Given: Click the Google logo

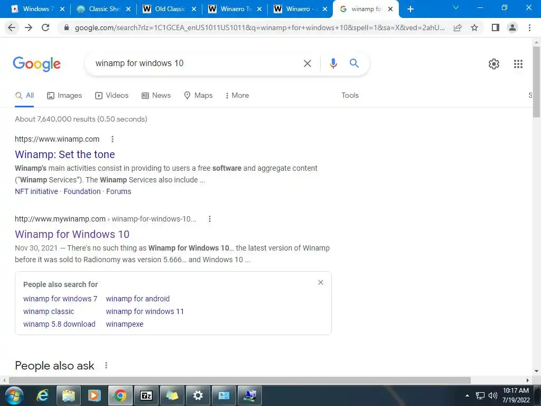Looking at the screenshot, I should coord(36,64).
